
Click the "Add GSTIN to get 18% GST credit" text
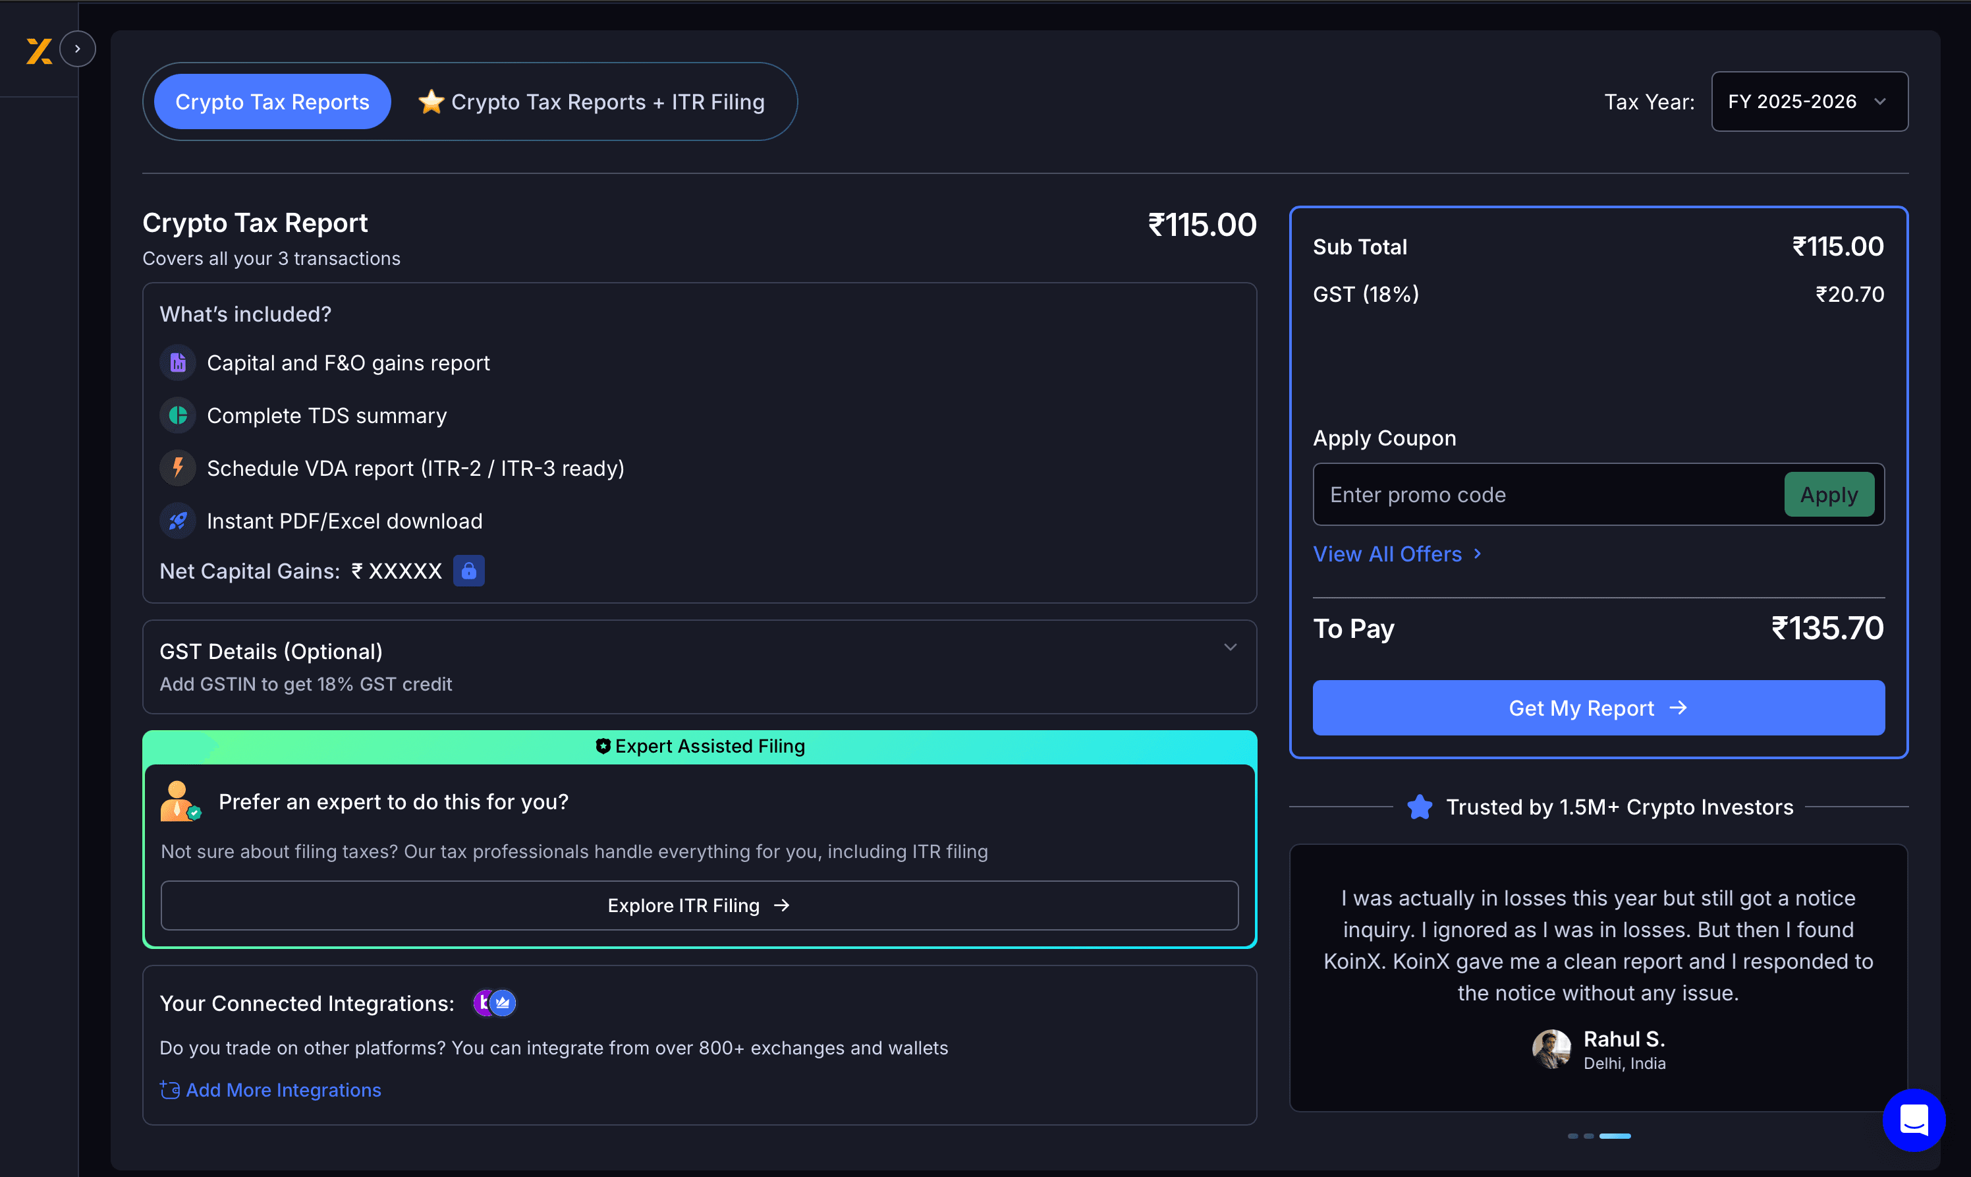tap(306, 685)
